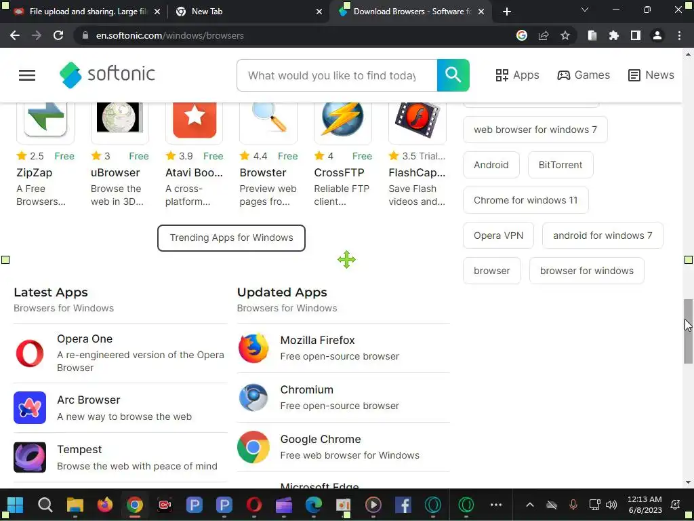Click the address bar URL
This screenshot has width=694, height=521.
(x=170, y=35)
